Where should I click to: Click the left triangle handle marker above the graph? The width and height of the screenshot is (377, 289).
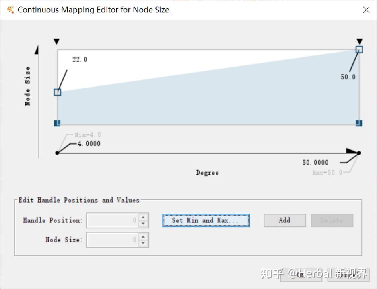click(x=57, y=41)
